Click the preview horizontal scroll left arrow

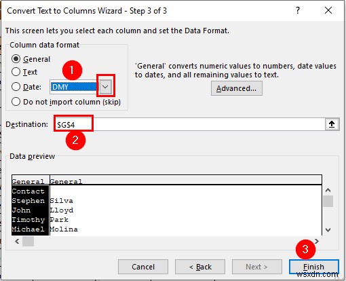click(17, 242)
